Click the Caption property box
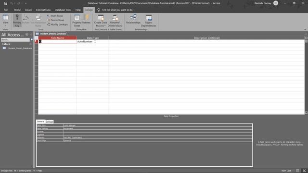The width and height of the screenshot is (308, 173). pyautogui.click(x=157, y=135)
